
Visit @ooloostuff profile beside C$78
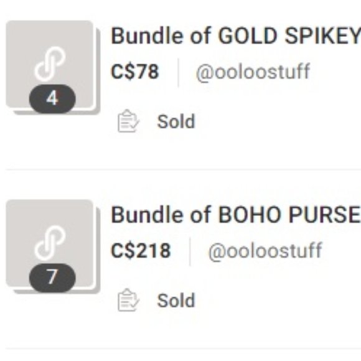click(x=253, y=72)
